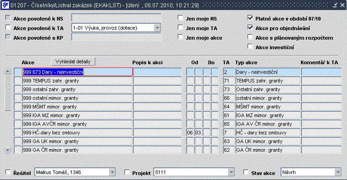Click TA cell 73 for Ostatní zahr. granty
The width and height of the screenshot is (347, 180).
(229, 89)
